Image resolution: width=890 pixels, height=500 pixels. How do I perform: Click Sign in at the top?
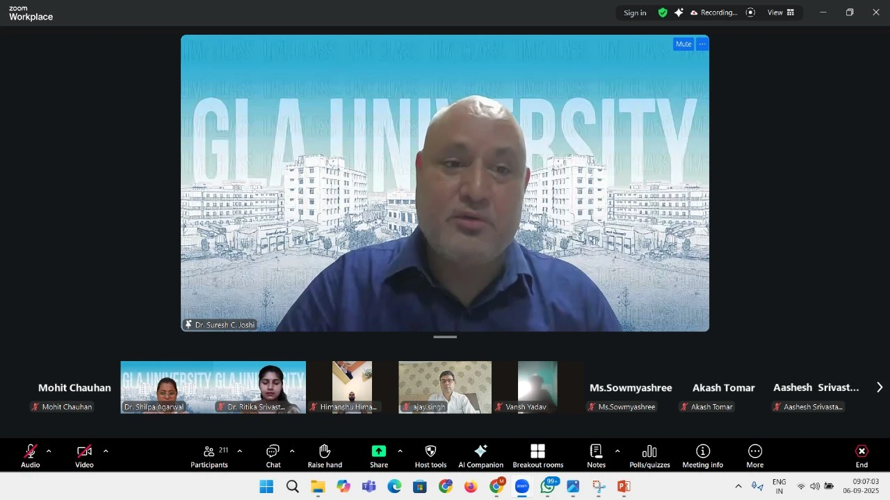[x=635, y=12]
